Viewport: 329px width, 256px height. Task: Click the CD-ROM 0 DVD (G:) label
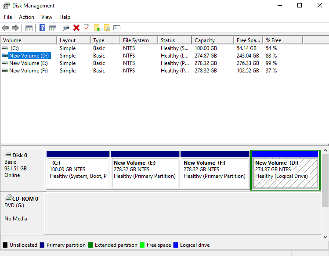click(23, 213)
